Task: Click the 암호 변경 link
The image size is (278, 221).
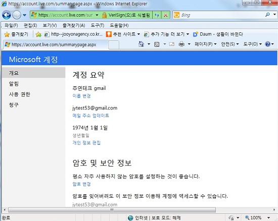Action: [x=81, y=184]
